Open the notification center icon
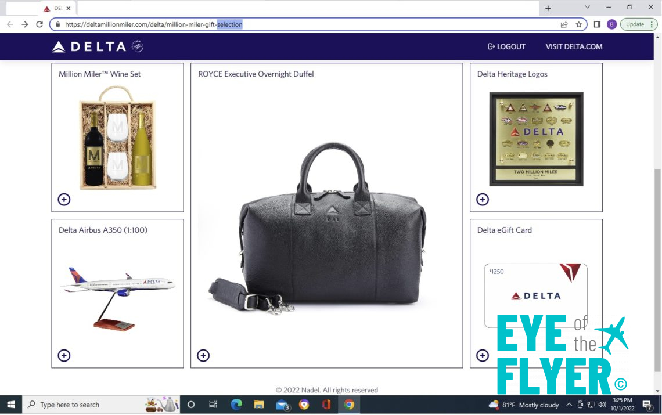This screenshot has width=662, height=415. coord(647,405)
